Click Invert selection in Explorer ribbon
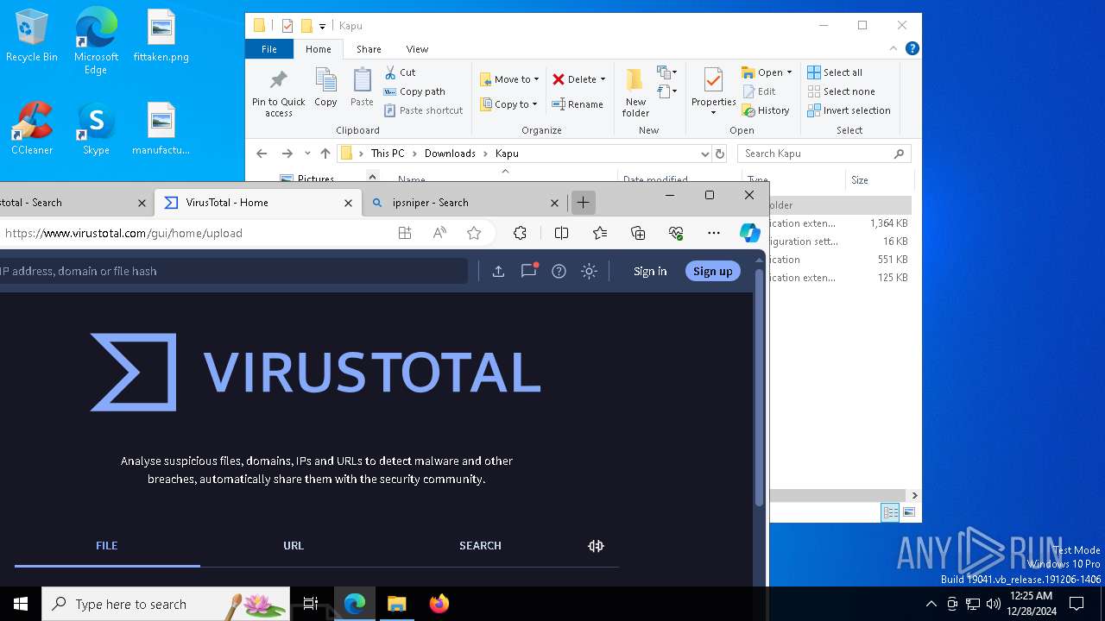This screenshot has width=1105, height=621. [x=849, y=110]
